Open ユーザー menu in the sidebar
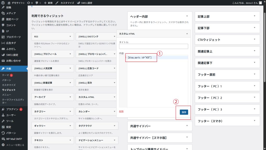The width and height of the screenshot is (266, 150). [x=11, y=115]
